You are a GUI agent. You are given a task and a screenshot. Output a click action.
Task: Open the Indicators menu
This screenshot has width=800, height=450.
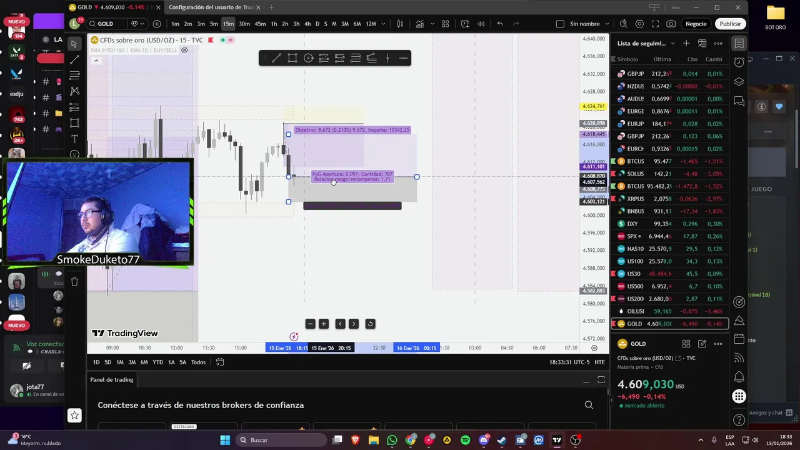(x=420, y=24)
